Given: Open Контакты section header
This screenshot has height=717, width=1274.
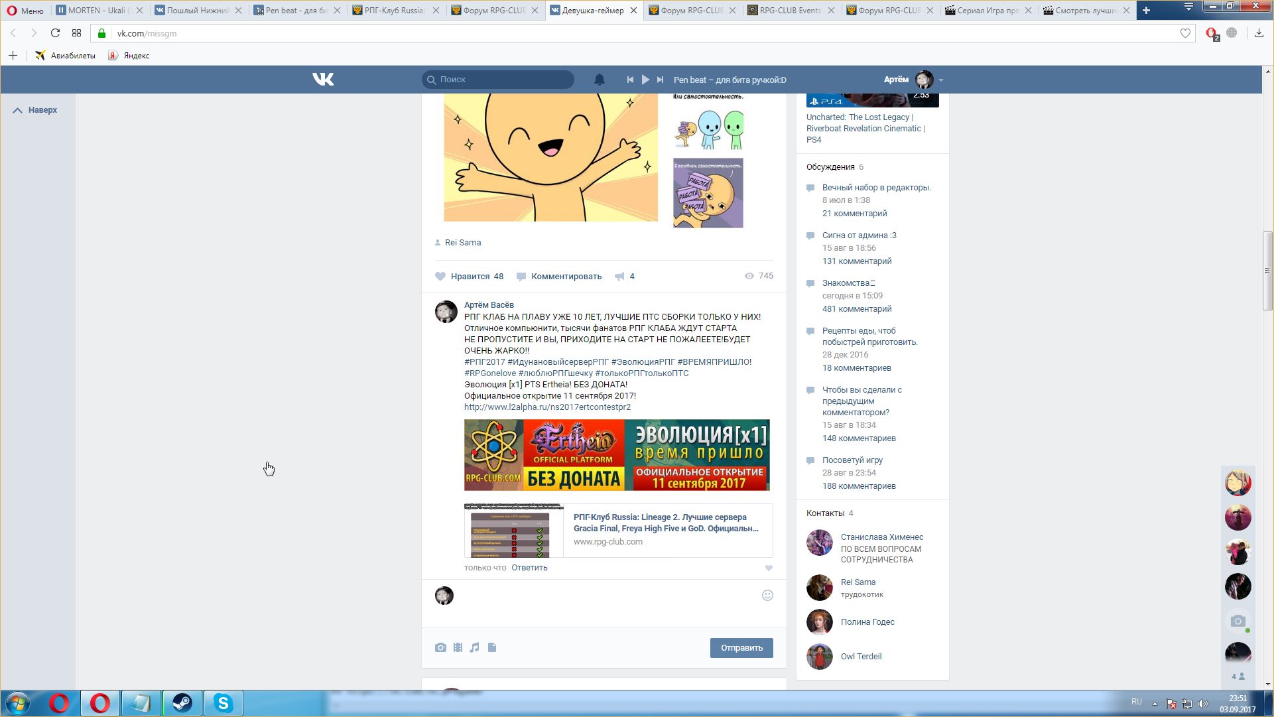Looking at the screenshot, I should 825,513.
